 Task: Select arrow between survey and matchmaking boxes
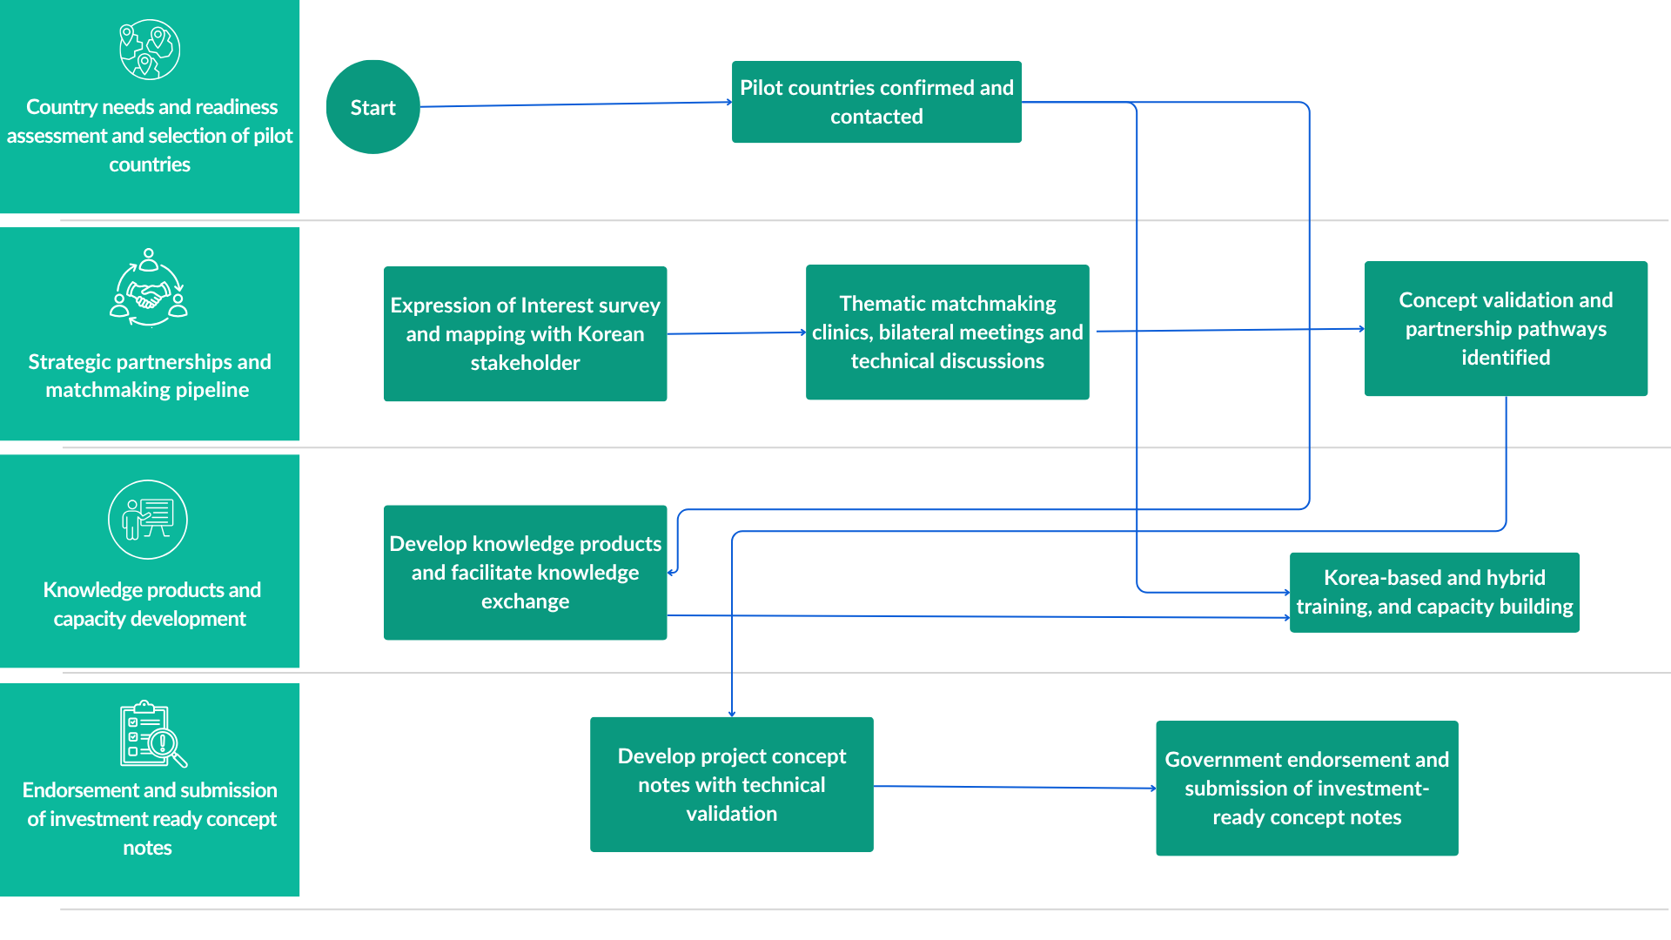[736, 332]
